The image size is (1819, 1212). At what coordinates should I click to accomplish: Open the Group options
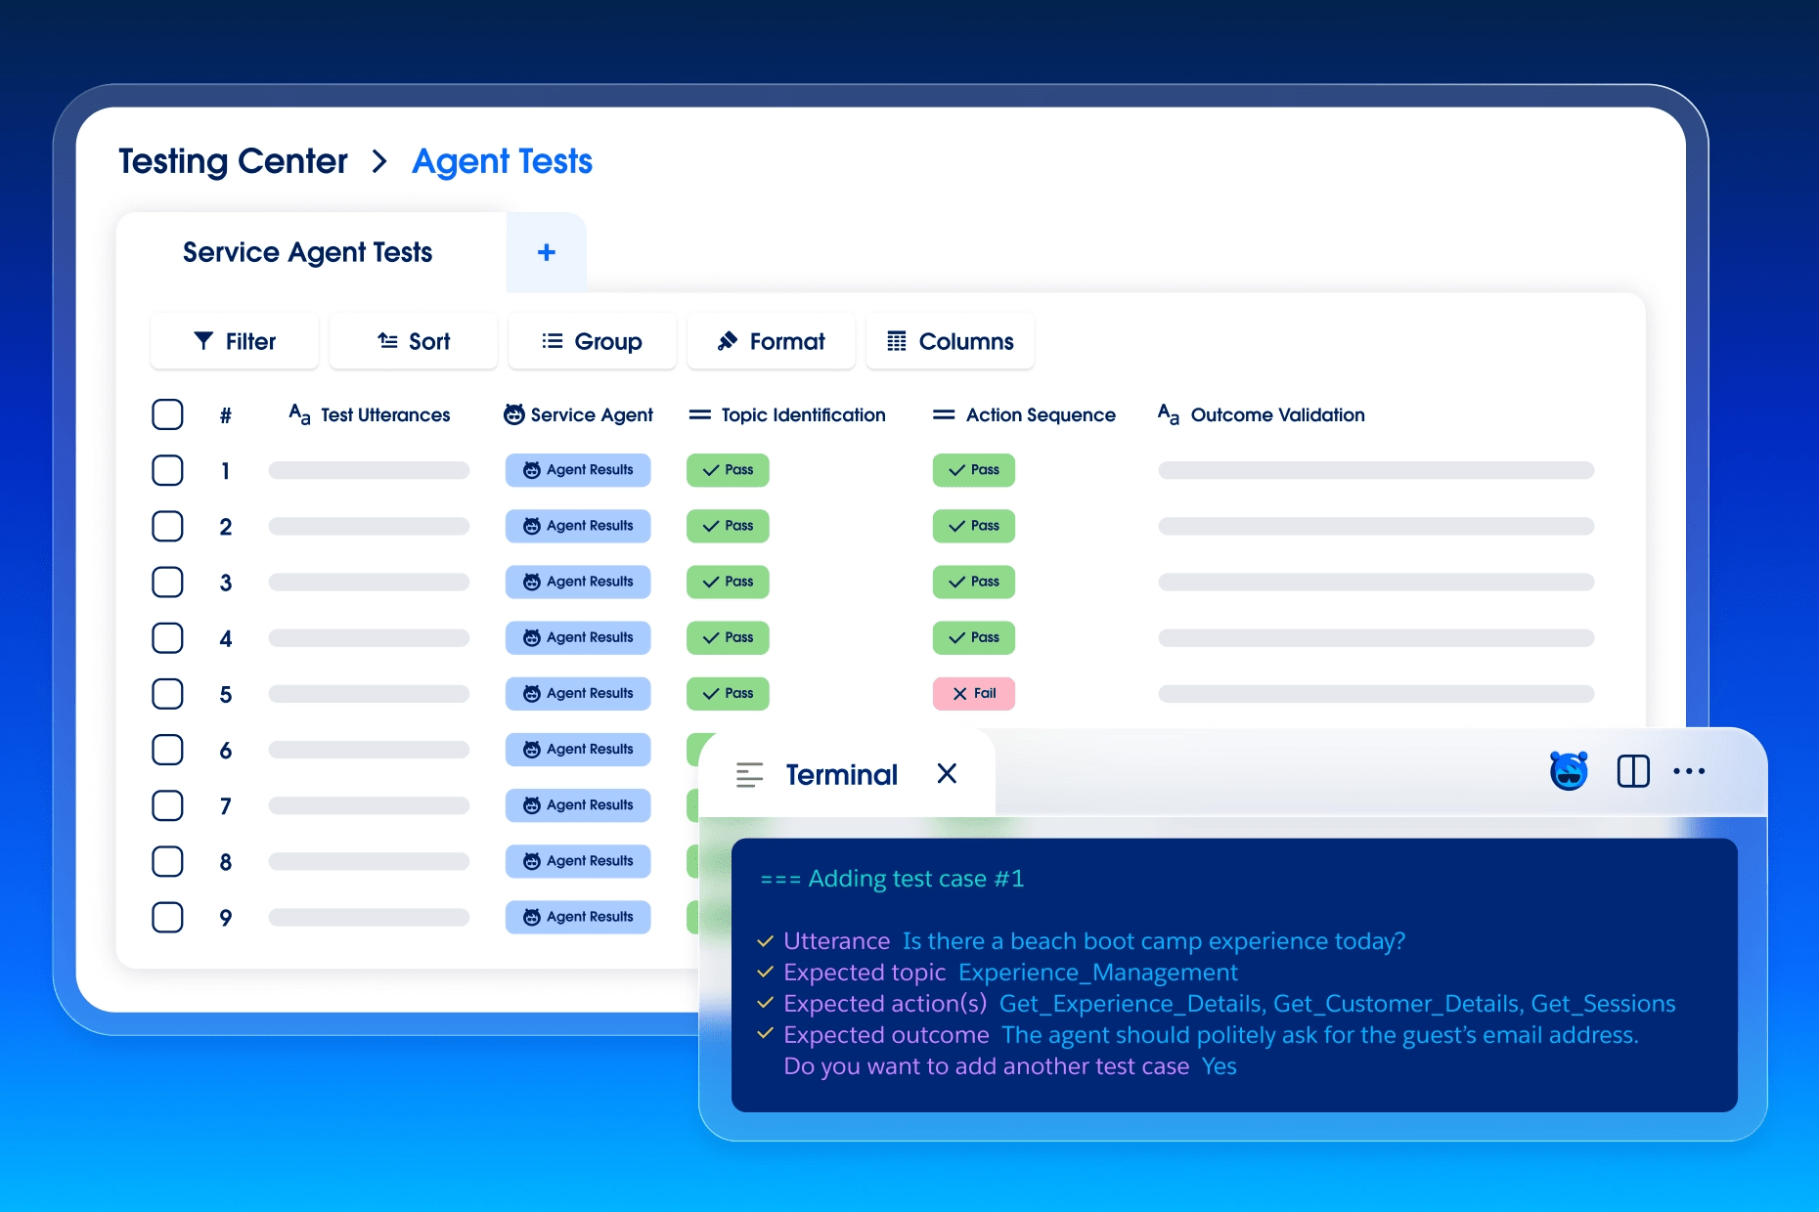[x=593, y=341]
